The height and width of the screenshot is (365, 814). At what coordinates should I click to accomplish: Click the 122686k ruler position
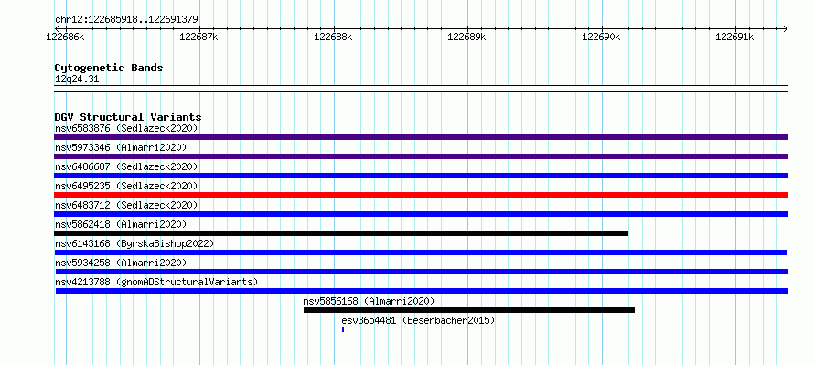tap(66, 37)
